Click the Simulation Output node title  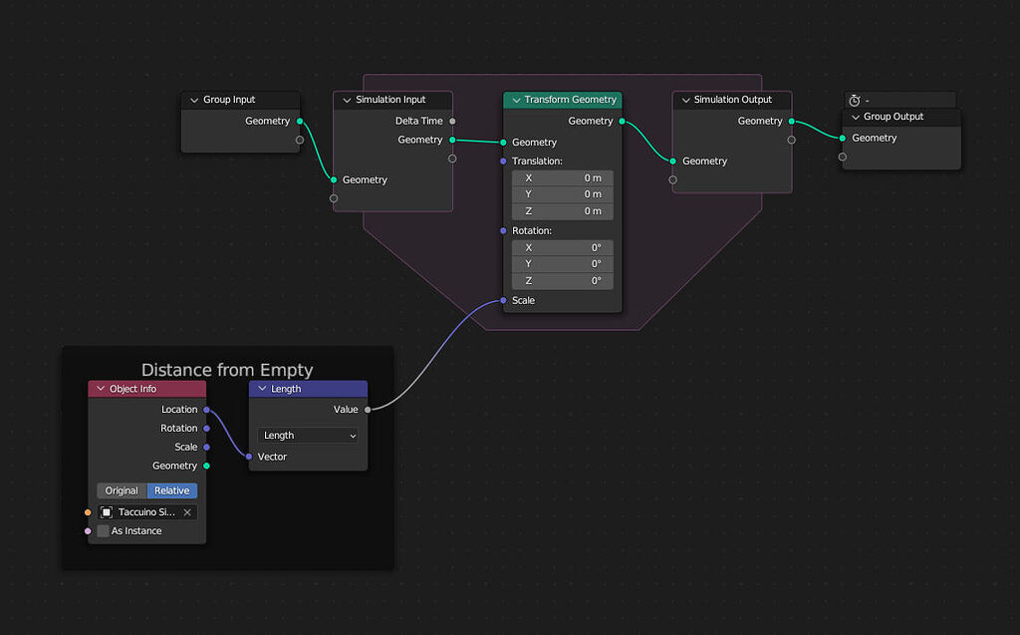pos(732,100)
